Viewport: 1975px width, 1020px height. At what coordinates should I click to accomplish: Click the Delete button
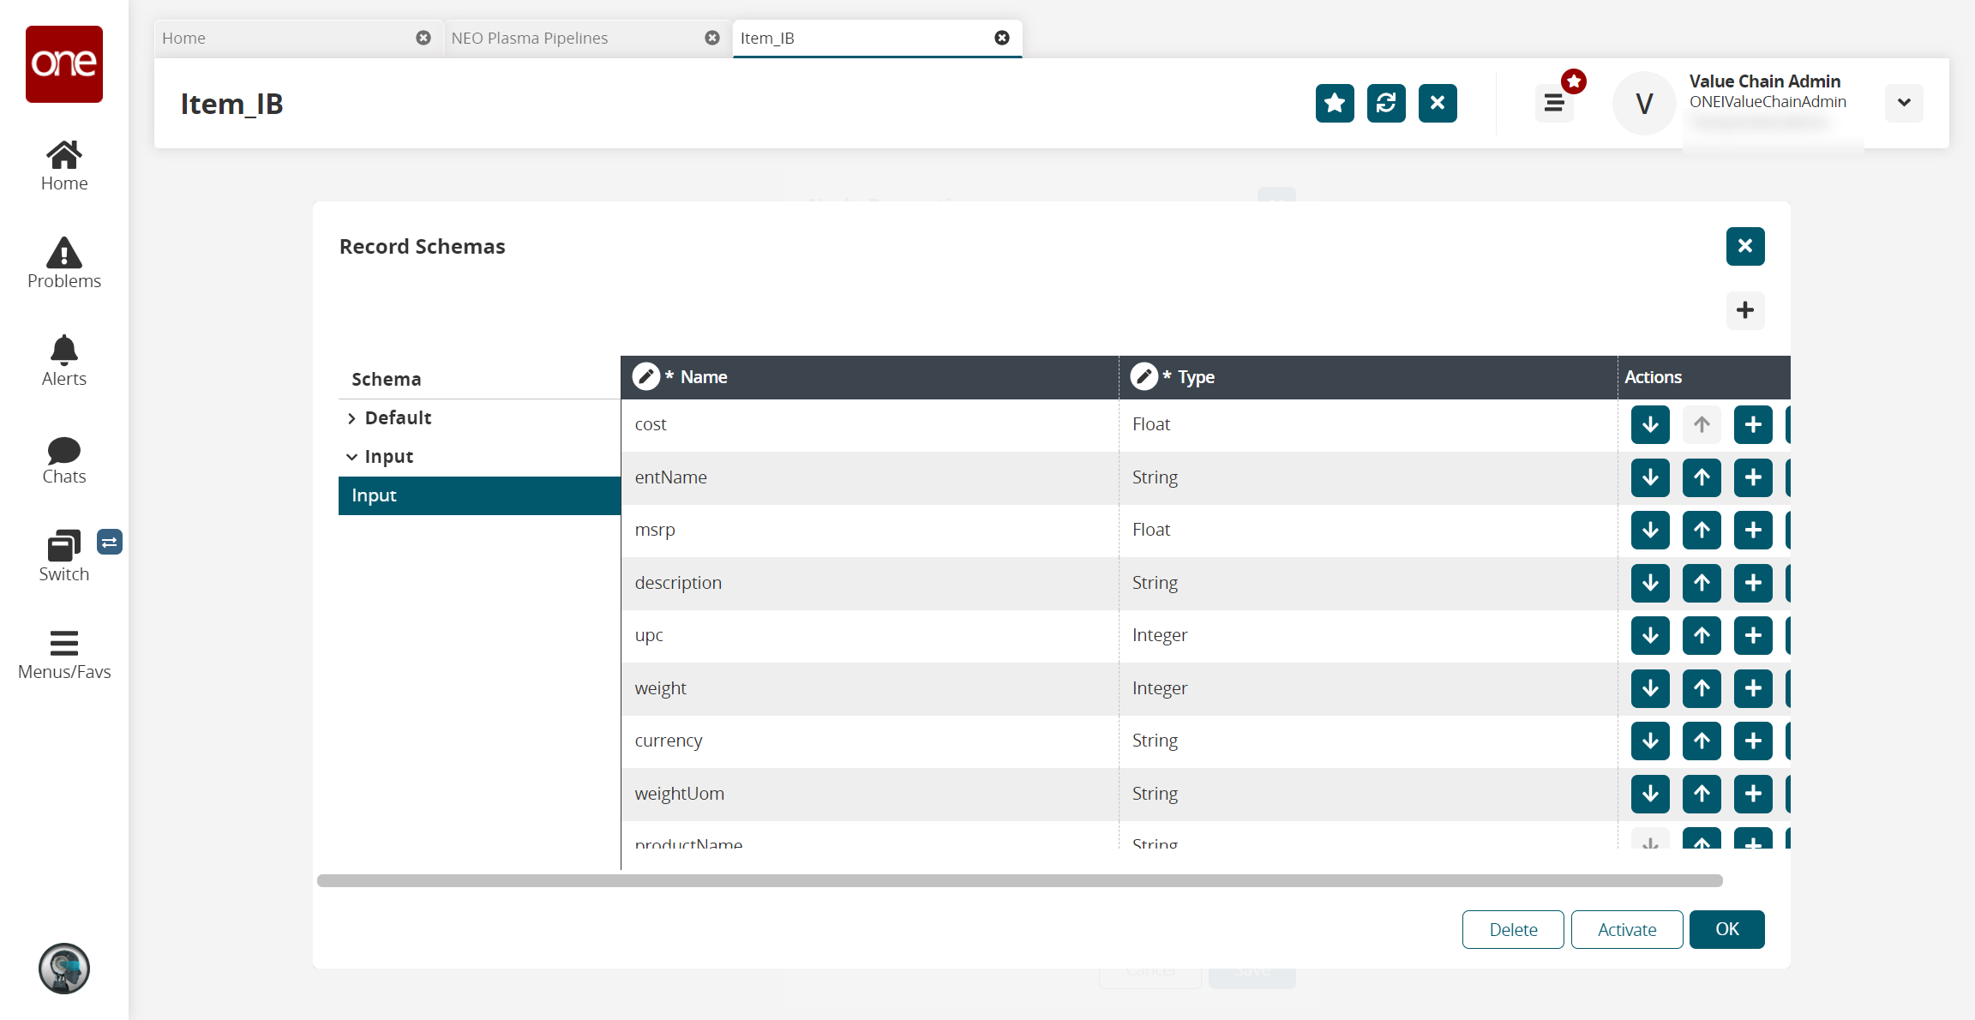(x=1513, y=929)
